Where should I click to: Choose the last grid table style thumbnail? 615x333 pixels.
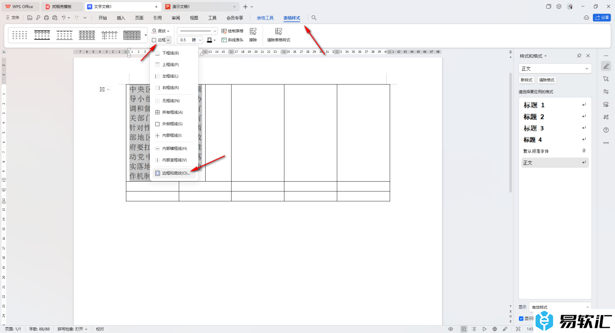click(x=132, y=35)
